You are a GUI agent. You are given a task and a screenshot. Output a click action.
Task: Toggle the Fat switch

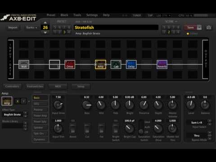[101, 129]
